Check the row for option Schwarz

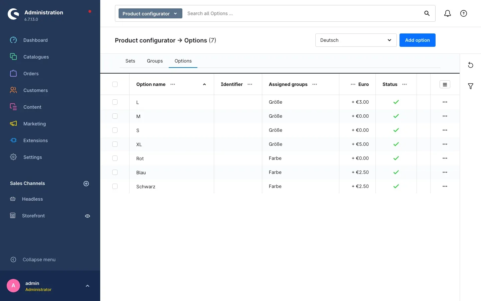115,186
